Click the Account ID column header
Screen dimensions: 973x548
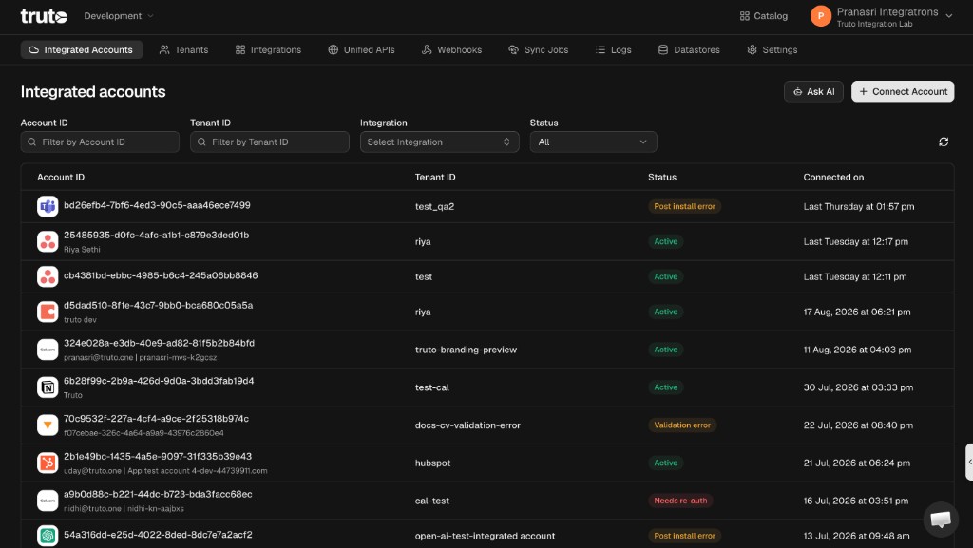click(x=61, y=178)
